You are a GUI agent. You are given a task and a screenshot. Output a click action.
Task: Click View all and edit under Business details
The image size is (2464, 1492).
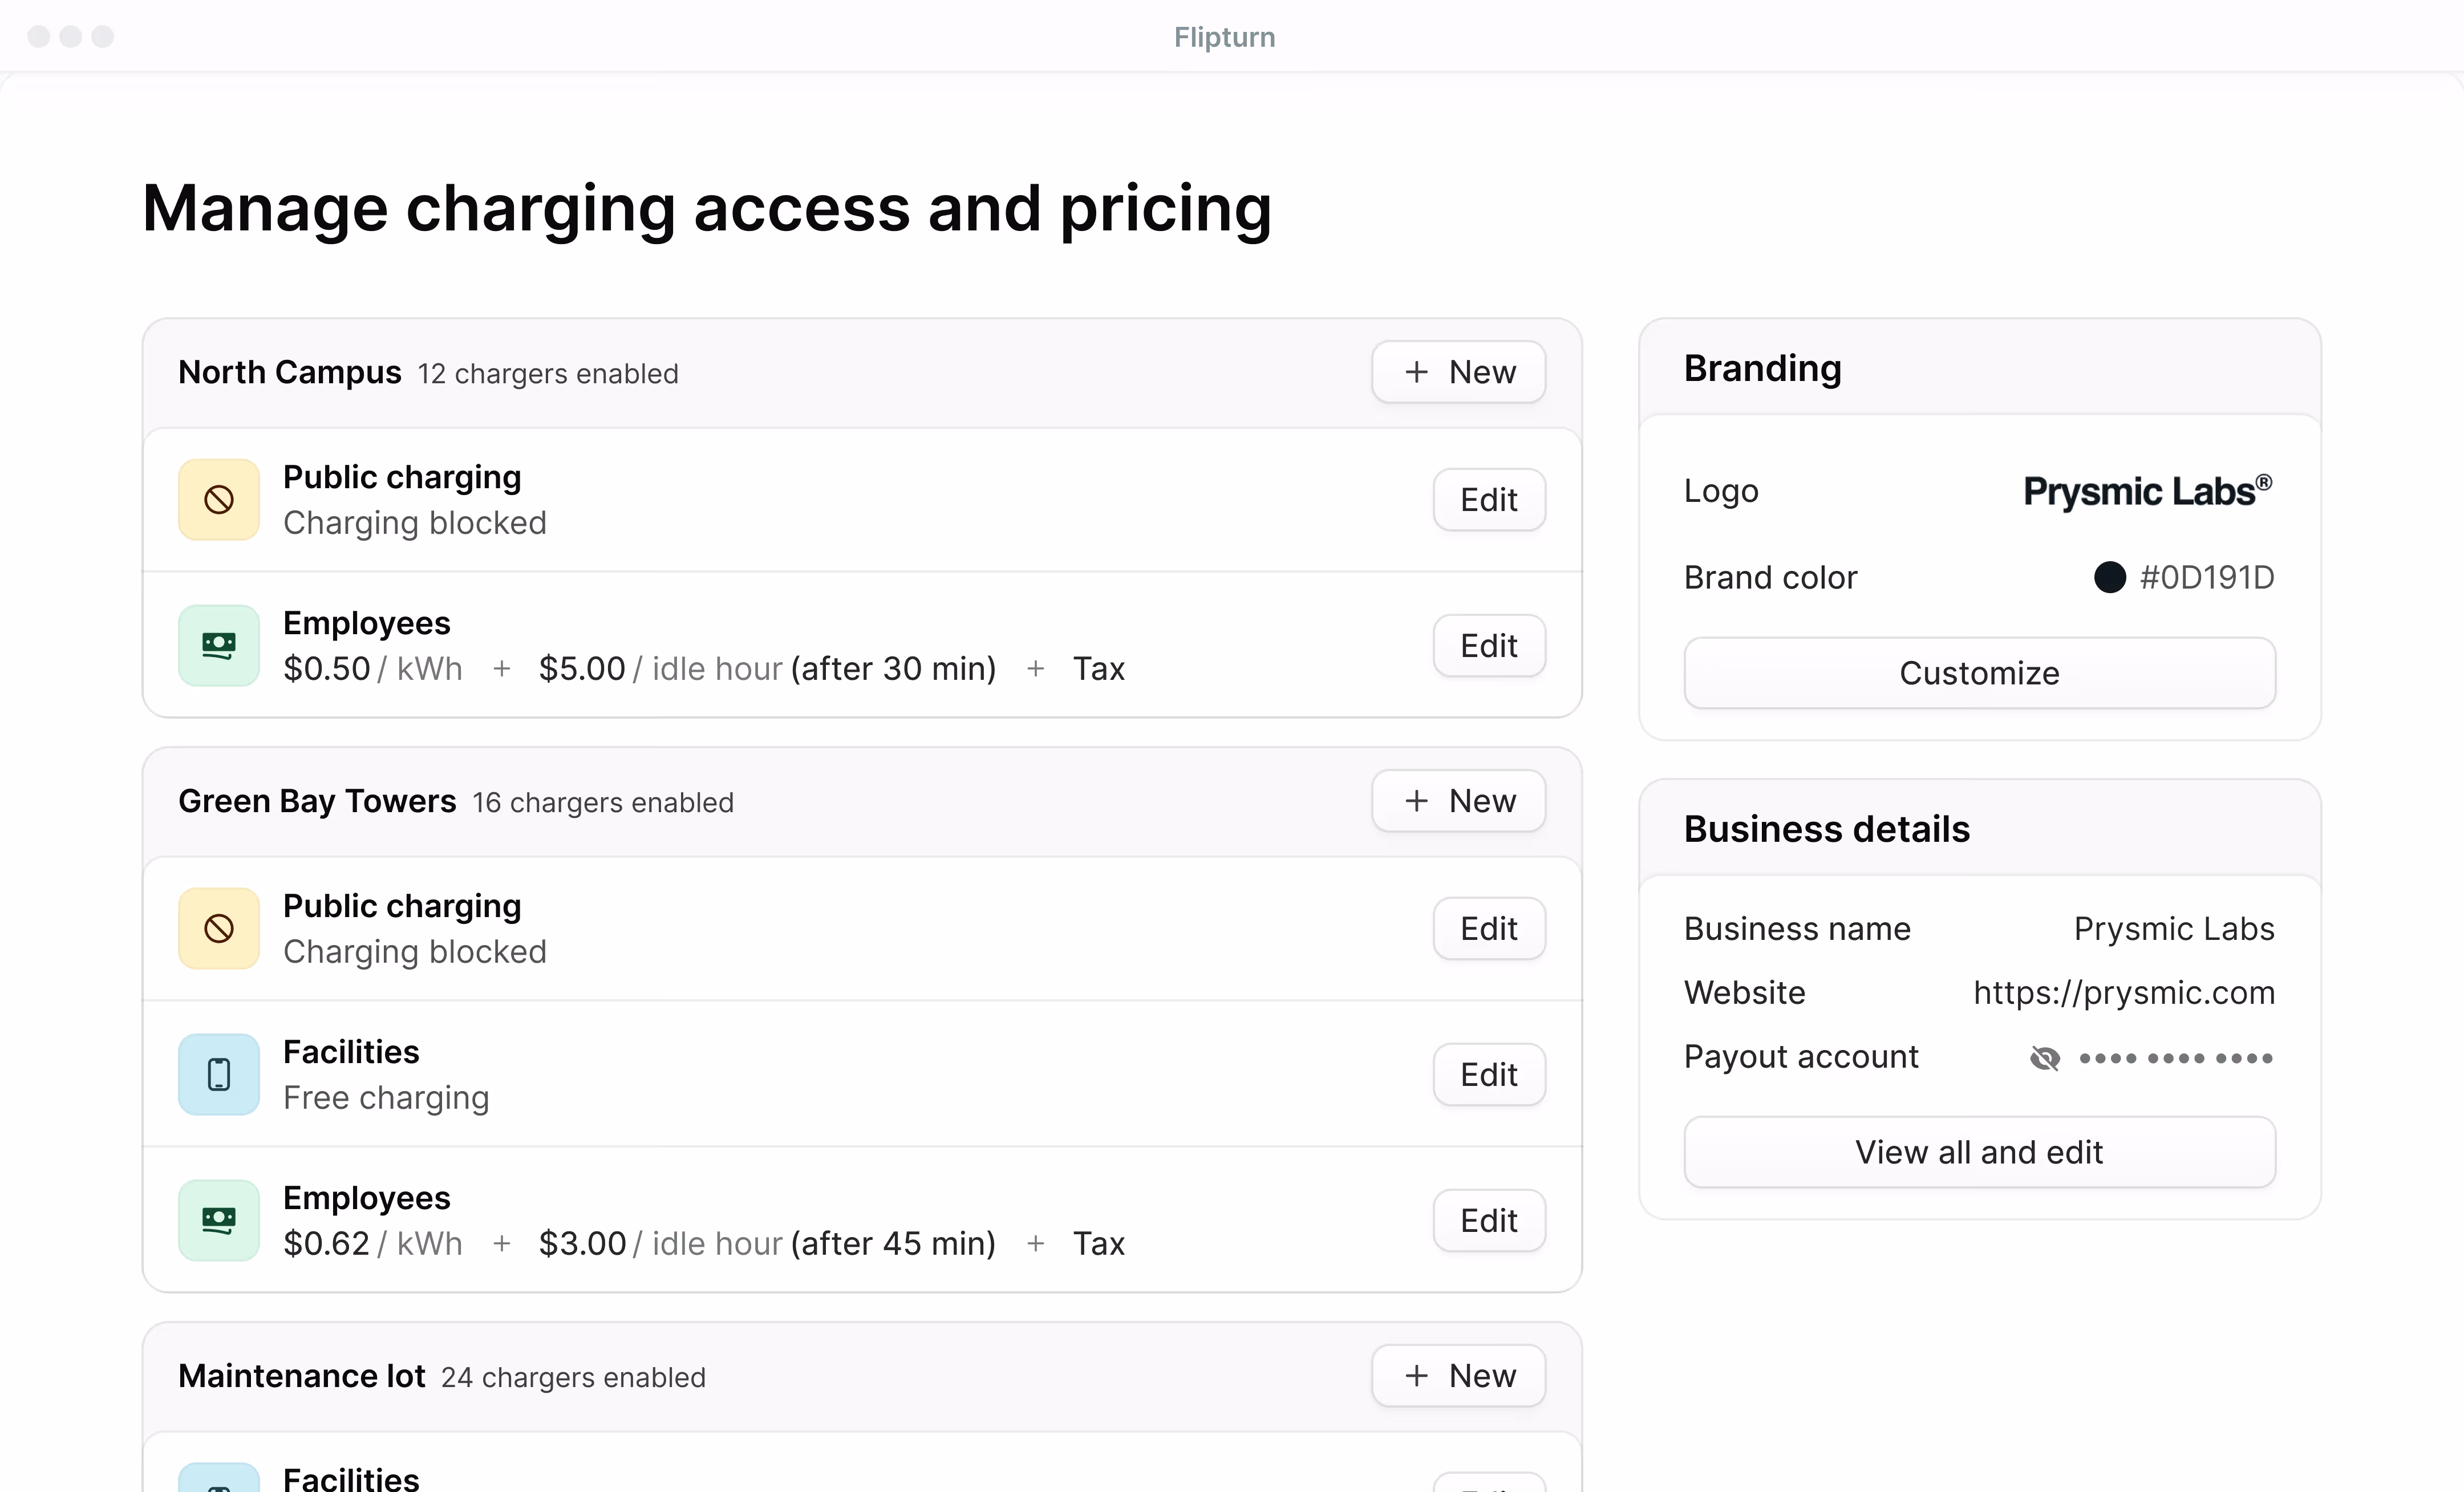[x=1978, y=1151]
